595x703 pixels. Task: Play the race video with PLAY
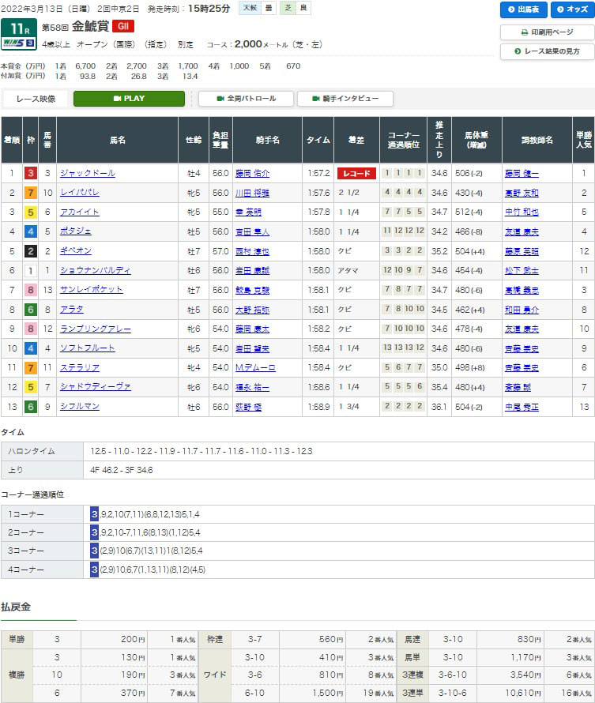(129, 99)
